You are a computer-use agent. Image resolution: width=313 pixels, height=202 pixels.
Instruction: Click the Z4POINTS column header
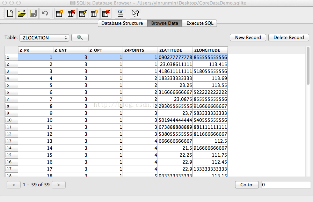point(140,50)
